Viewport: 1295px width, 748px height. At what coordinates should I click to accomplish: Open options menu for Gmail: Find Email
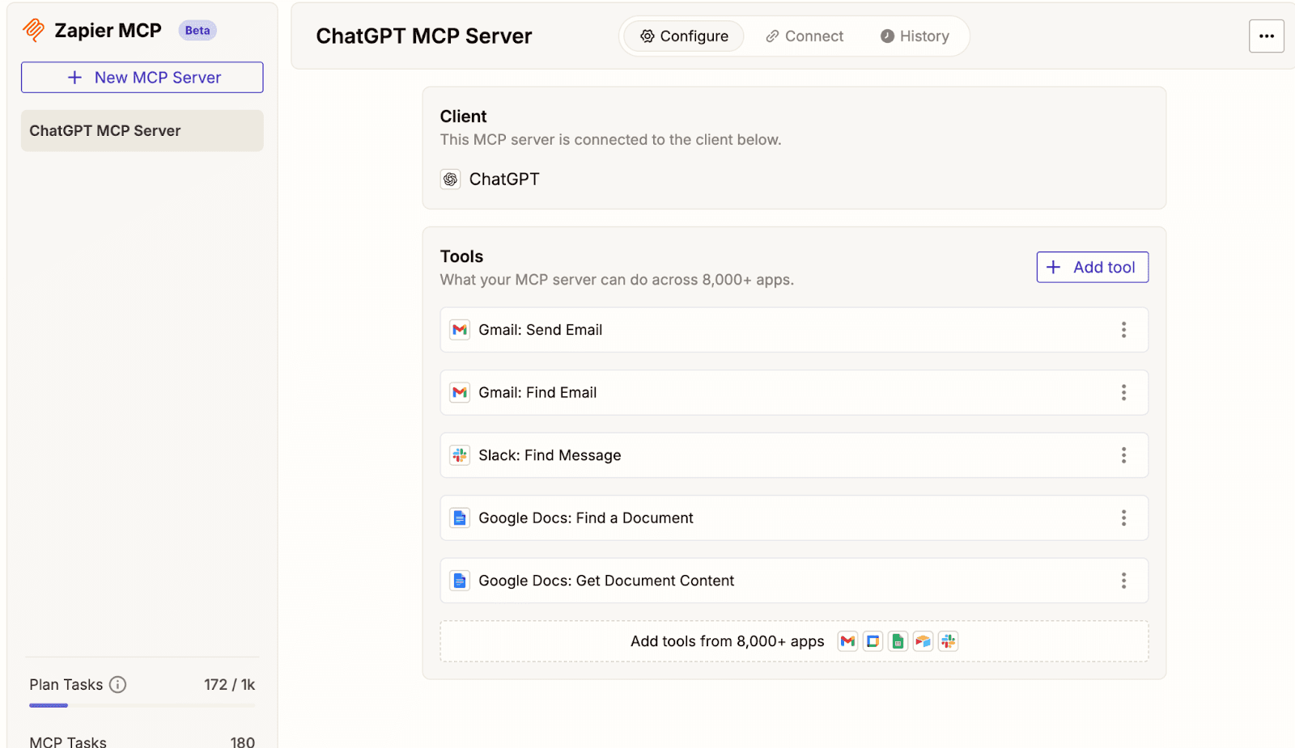tap(1123, 393)
